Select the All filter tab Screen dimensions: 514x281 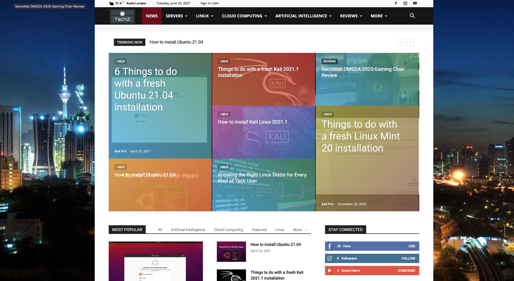[x=160, y=230]
